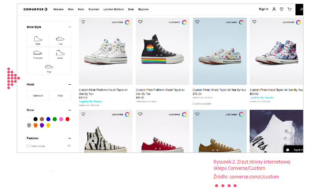Click the Sign In link
Viewport: 311px width, 189px height.
click(x=263, y=9)
